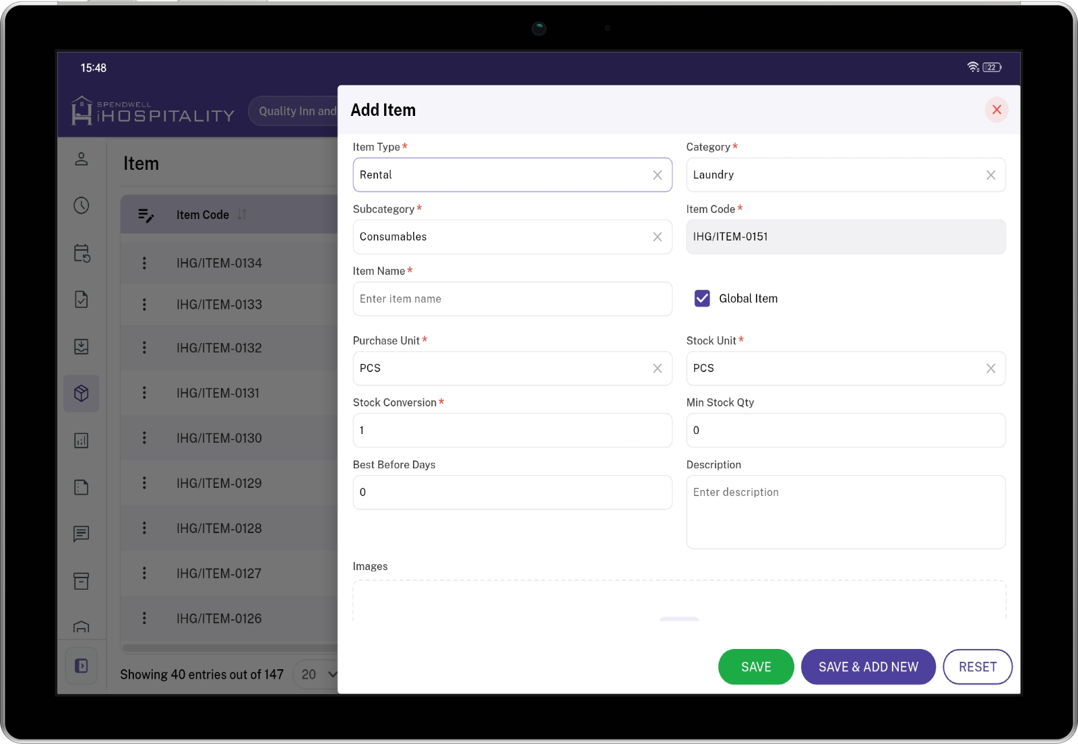Click the RESET button
This screenshot has height=744, width=1078.
(x=978, y=667)
